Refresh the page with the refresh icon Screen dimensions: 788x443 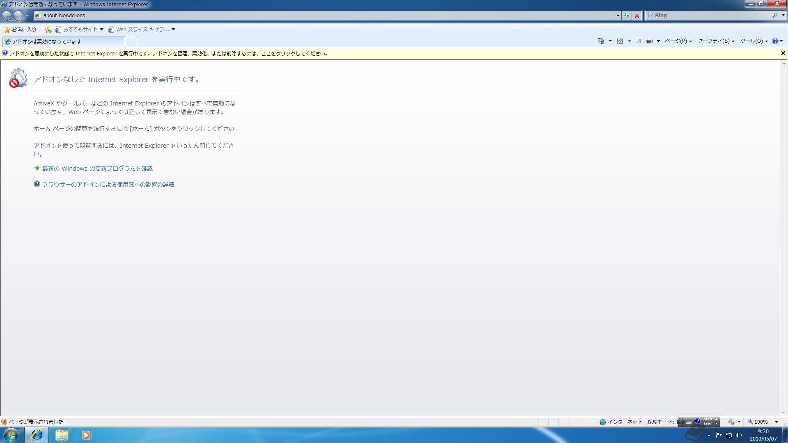[627, 16]
